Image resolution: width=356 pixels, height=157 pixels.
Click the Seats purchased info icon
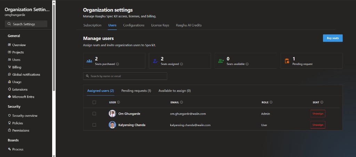tap(118, 64)
